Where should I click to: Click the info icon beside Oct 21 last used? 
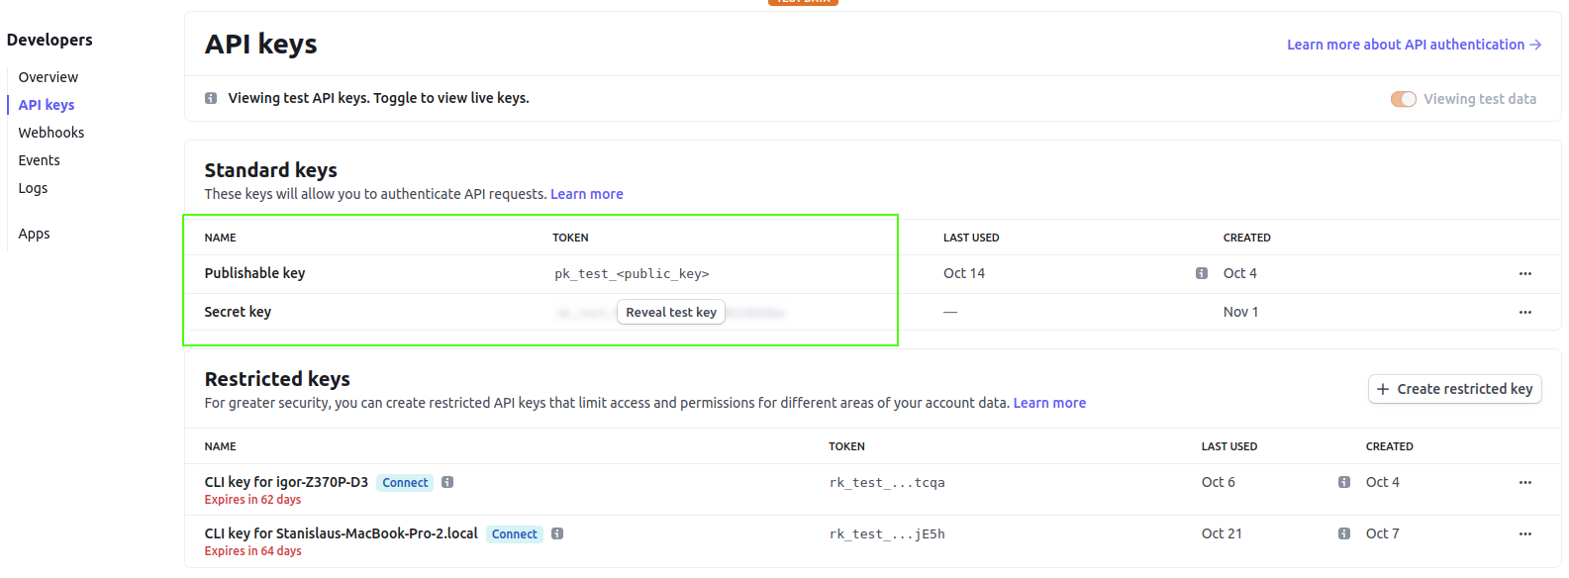(x=1343, y=533)
